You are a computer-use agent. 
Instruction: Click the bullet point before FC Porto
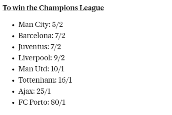(13, 103)
